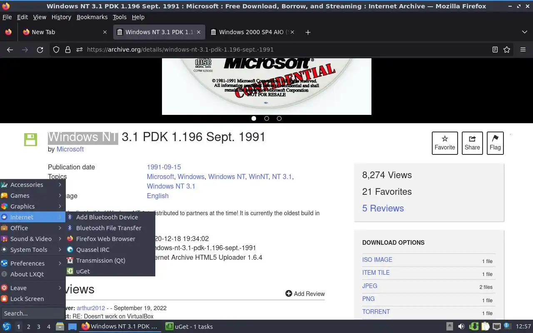Viewport: 533px width, 333px height.
Task: Expand the list all tabs chevron
Action: click(x=524, y=32)
